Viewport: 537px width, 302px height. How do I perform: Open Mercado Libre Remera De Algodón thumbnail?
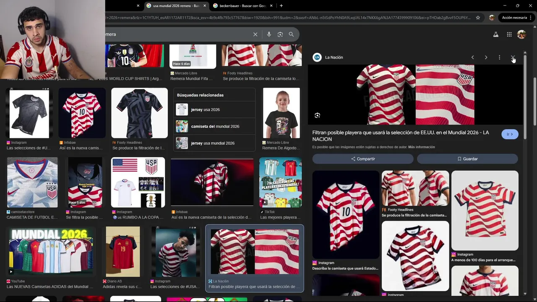[282, 113]
